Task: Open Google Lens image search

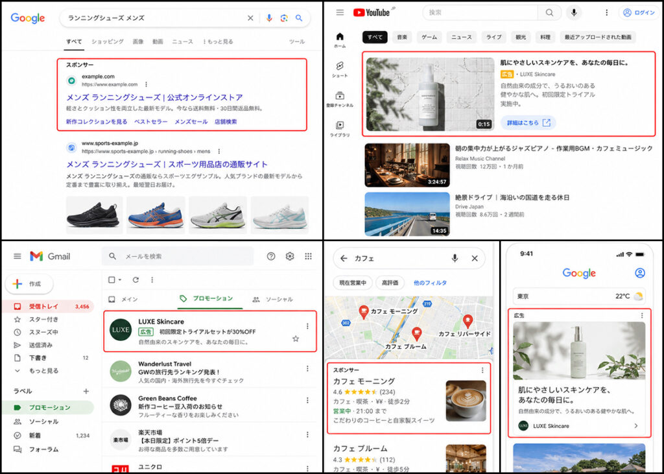Action: [x=284, y=18]
